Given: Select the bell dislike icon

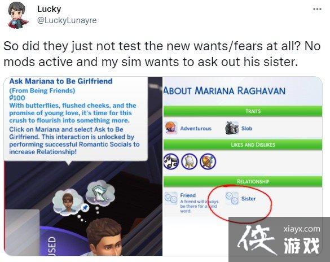Looking at the screenshot, I should (x=189, y=161).
